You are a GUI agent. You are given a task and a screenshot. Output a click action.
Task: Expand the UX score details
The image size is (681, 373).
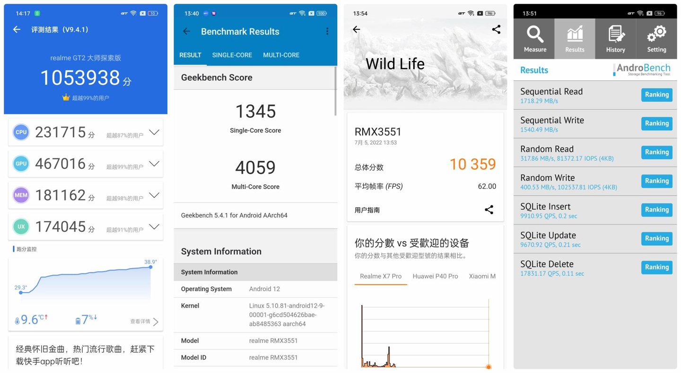(x=154, y=226)
